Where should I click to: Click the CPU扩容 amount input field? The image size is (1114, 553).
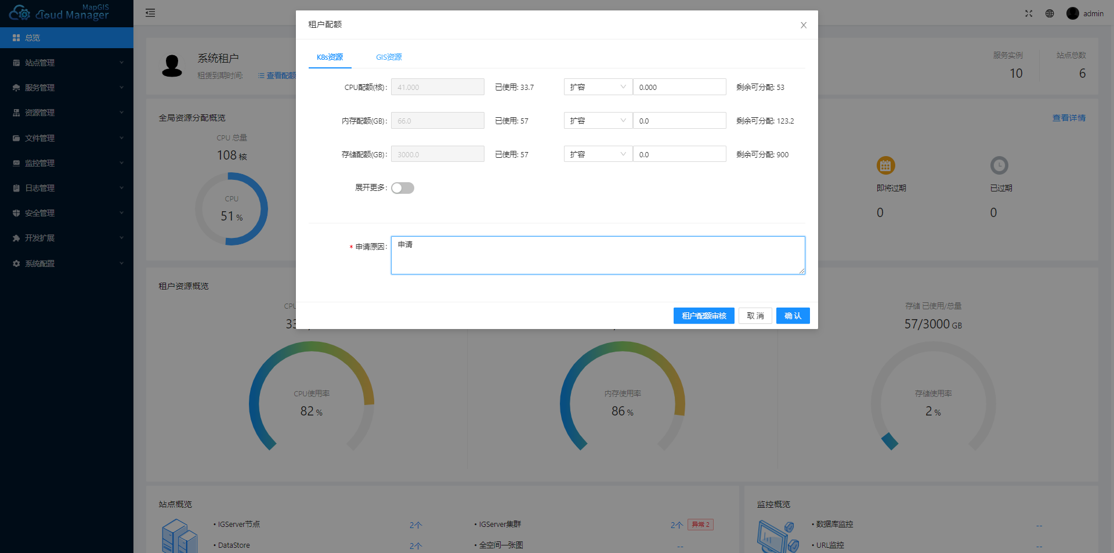679,87
